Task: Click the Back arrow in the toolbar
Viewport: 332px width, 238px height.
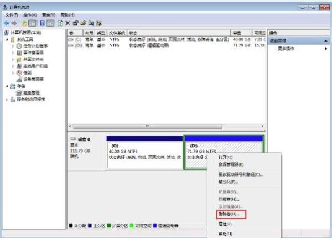Action: tap(6, 23)
